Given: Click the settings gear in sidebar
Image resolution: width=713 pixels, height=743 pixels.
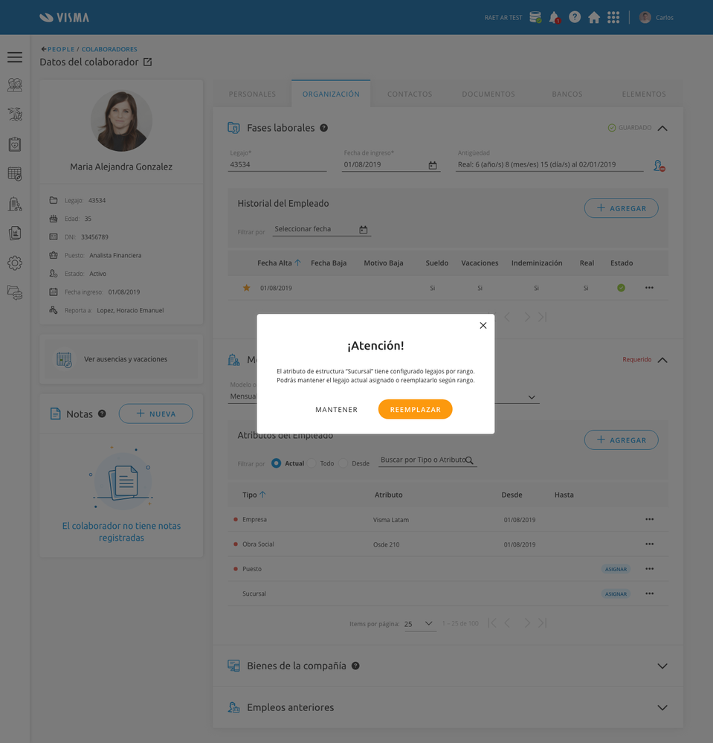Looking at the screenshot, I should click(x=15, y=263).
